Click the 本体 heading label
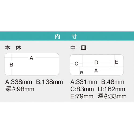Image resolution: width=134 pixels, height=134 pixels. click(13, 48)
